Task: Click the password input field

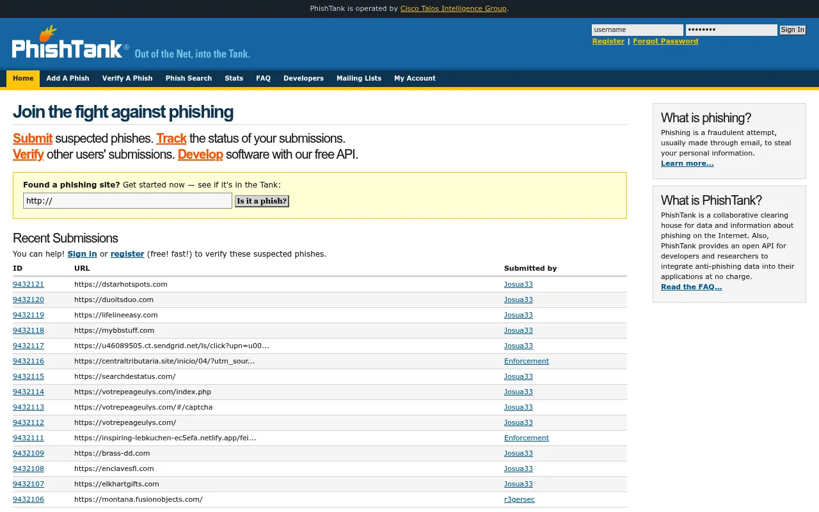Action: (731, 30)
